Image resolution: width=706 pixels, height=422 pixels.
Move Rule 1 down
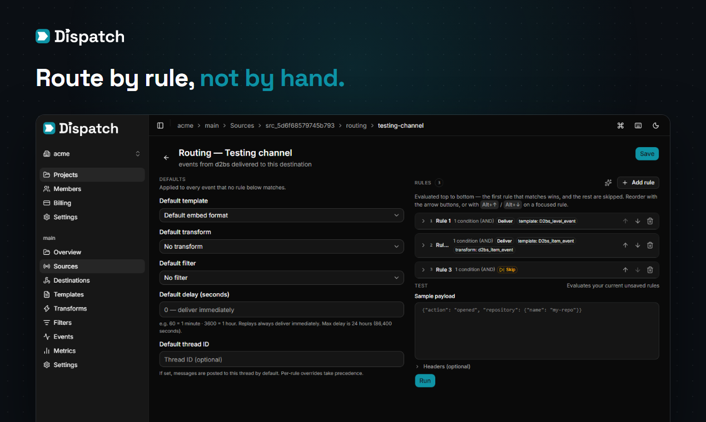click(638, 221)
